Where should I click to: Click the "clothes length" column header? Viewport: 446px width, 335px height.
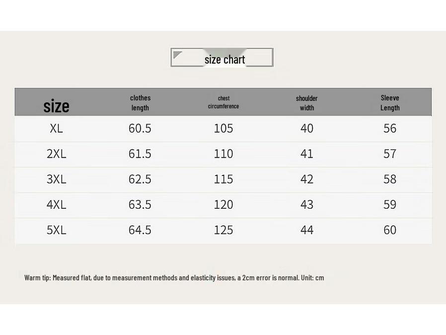click(140, 103)
